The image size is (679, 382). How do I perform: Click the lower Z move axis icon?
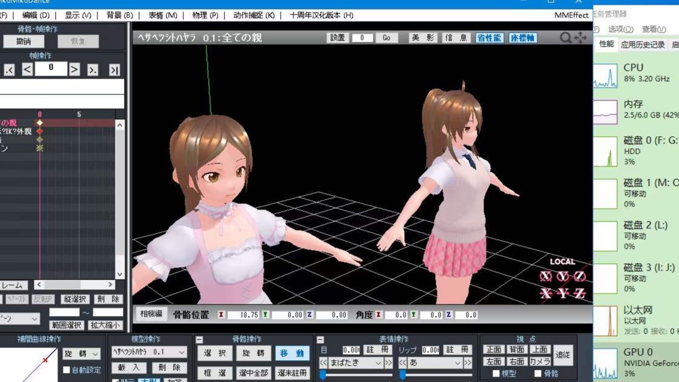(579, 294)
